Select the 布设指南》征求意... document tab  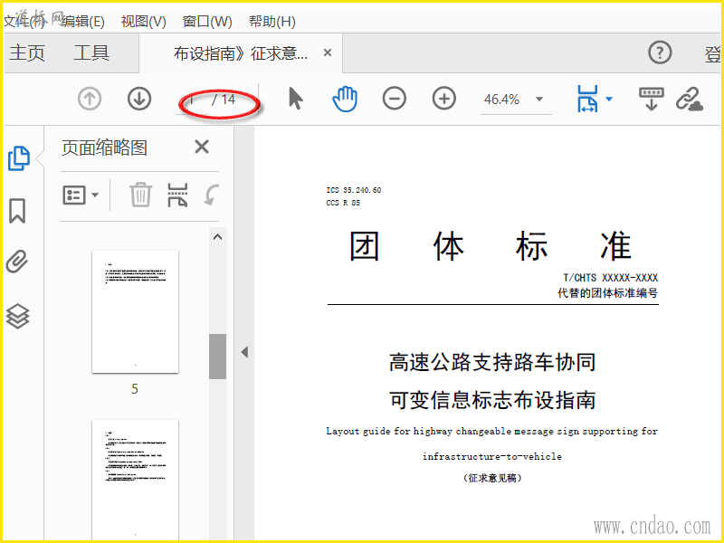tap(240, 53)
